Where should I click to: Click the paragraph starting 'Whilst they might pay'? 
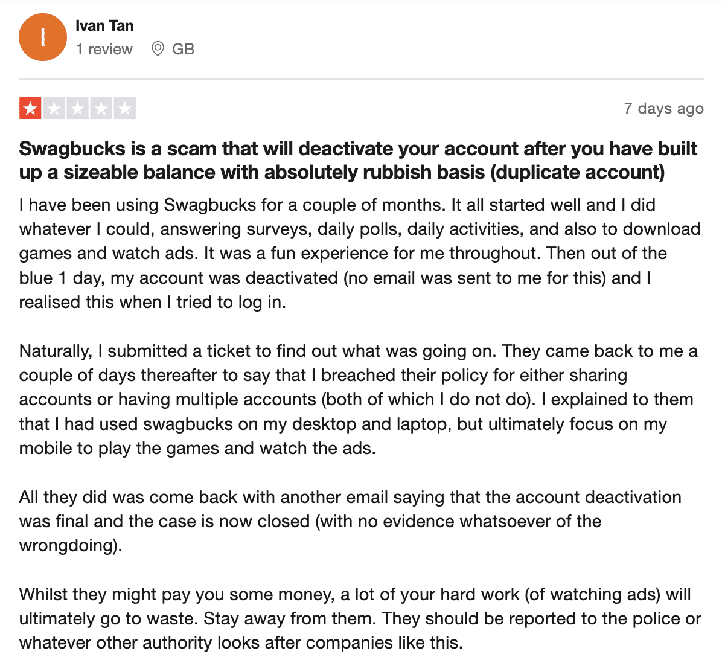(360, 618)
